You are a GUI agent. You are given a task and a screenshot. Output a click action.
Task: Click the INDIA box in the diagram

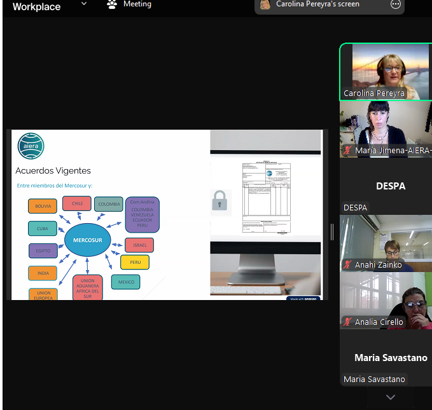tap(43, 273)
